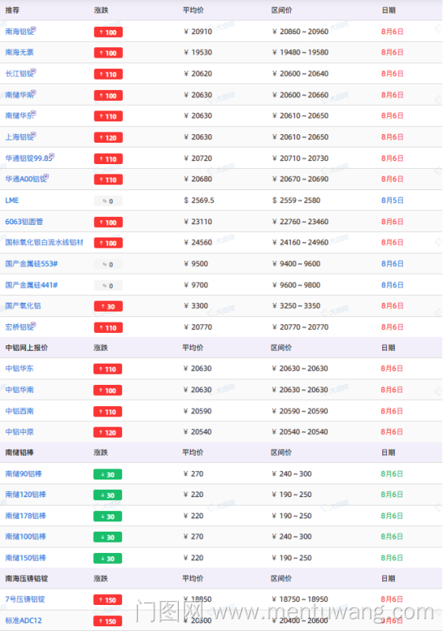Click the average price ¥ 20590
The image size is (443, 631).
click(x=197, y=411)
